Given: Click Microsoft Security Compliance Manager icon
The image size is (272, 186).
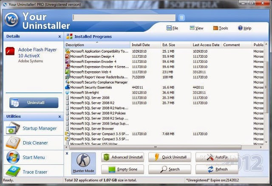Looking at the screenshot, I should [x=67, y=82].
